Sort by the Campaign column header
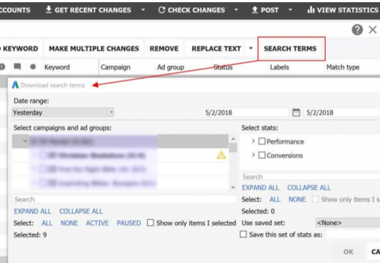 pos(115,67)
